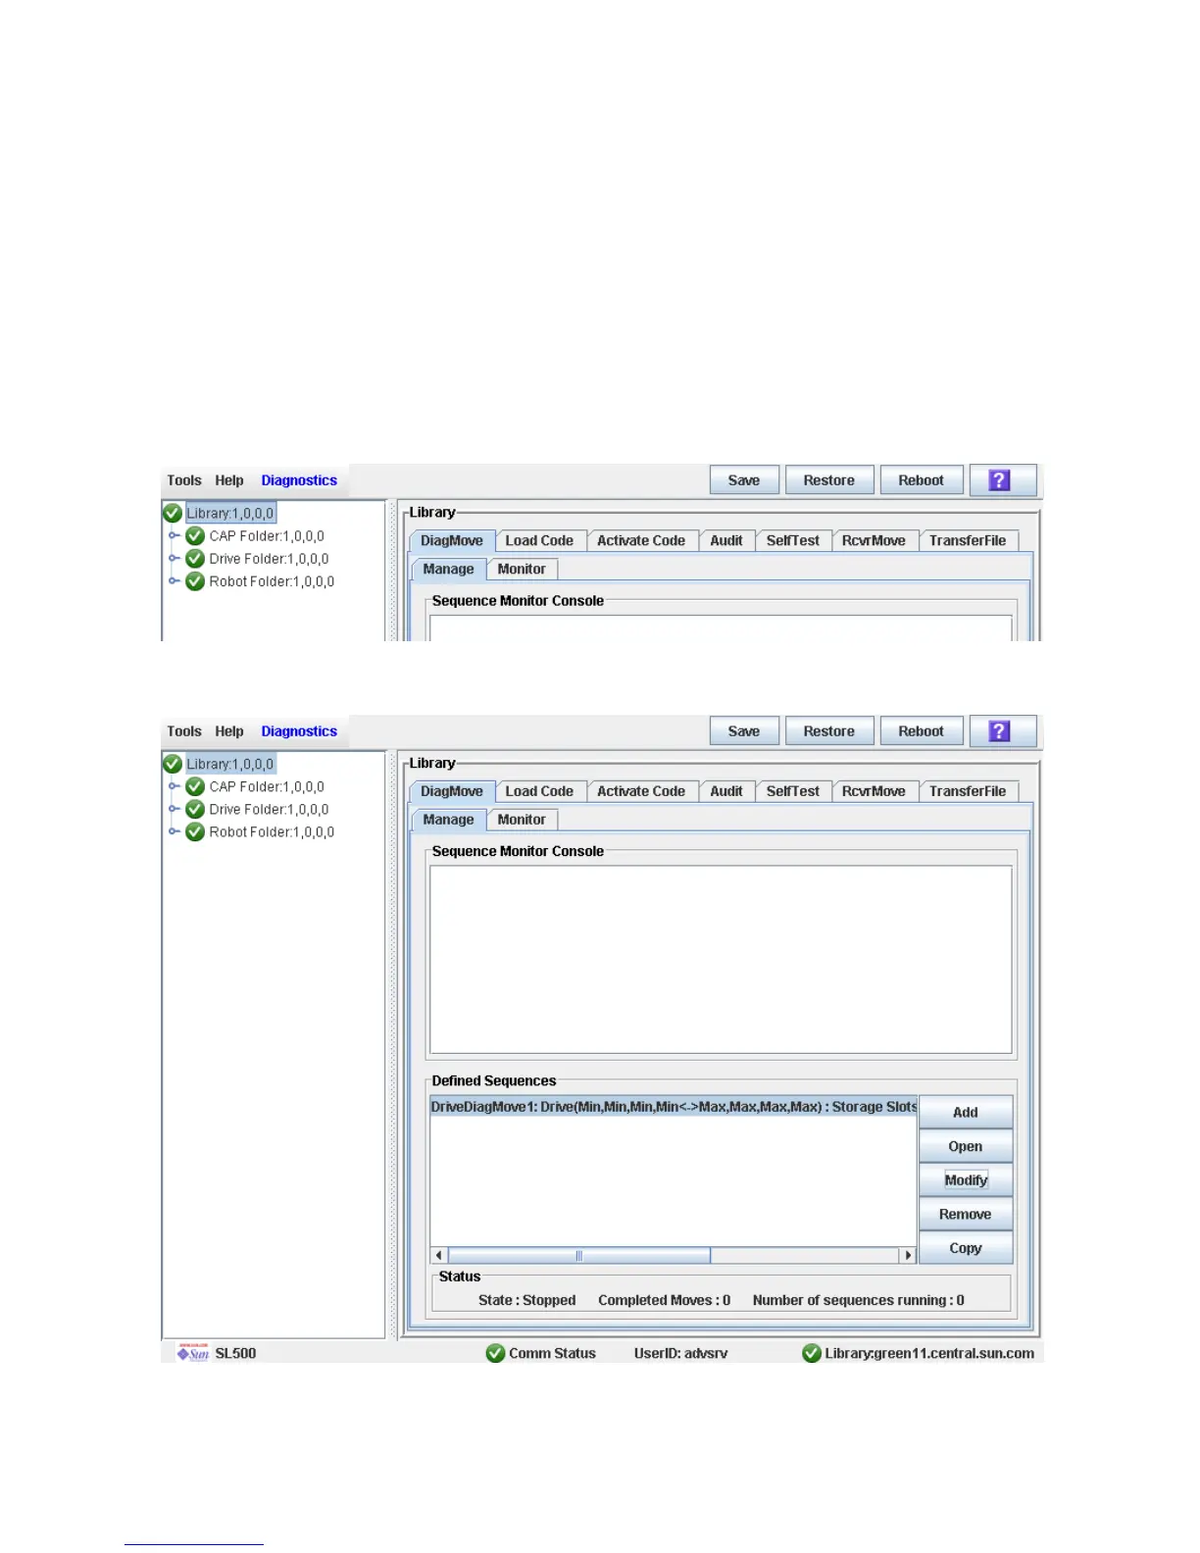Image resolution: width=1200 pixels, height=1553 pixels.
Task: Select the DriveDiagMove1 sequence row
Action: [x=674, y=1107]
